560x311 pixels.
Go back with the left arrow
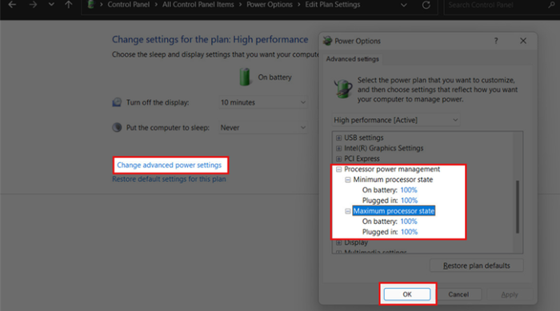click(x=12, y=5)
